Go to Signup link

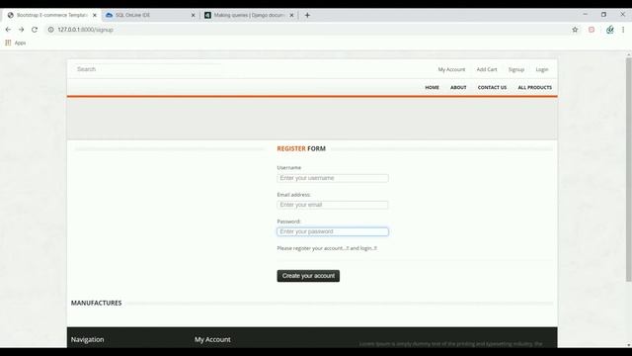tap(515, 69)
